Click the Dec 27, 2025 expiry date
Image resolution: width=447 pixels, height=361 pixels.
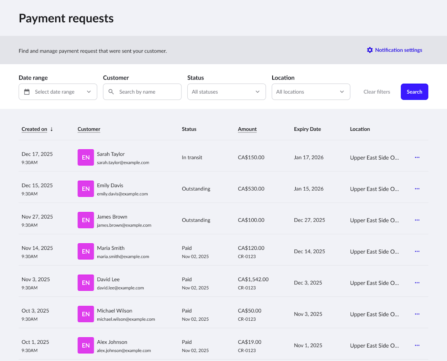pos(309,220)
